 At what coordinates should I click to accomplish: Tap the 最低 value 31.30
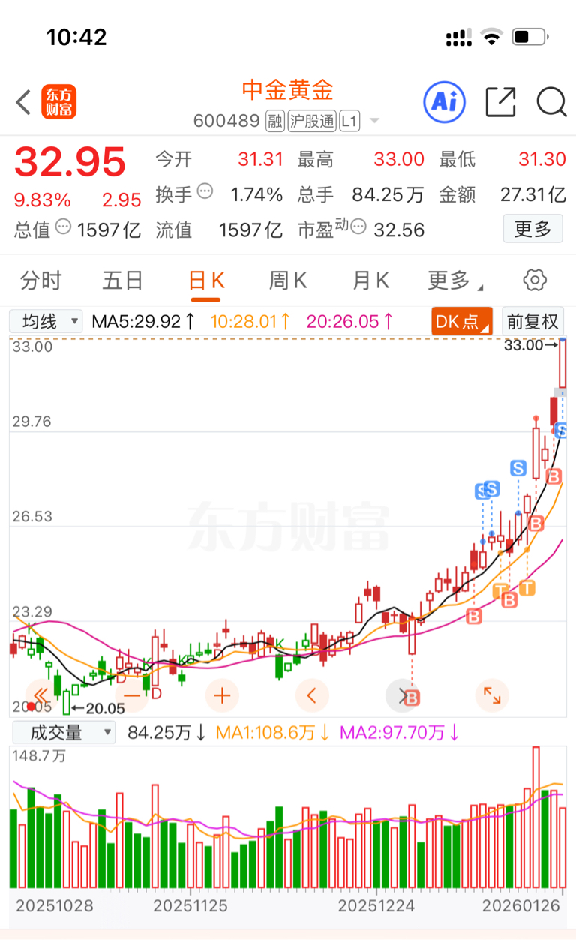tap(542, 159)
